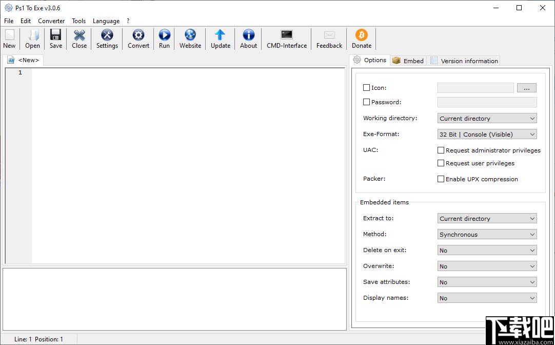The height and width of the screenshot is (345, 555).
Task: Open the Delete on exit dropdown
Action: tap(487, 251)
